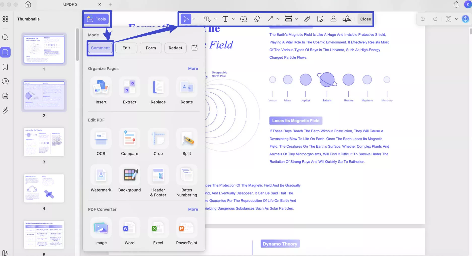Choose the Signature tool
Image resolution: width=472 pixels, height=256 pixels.
pos(347,19)
